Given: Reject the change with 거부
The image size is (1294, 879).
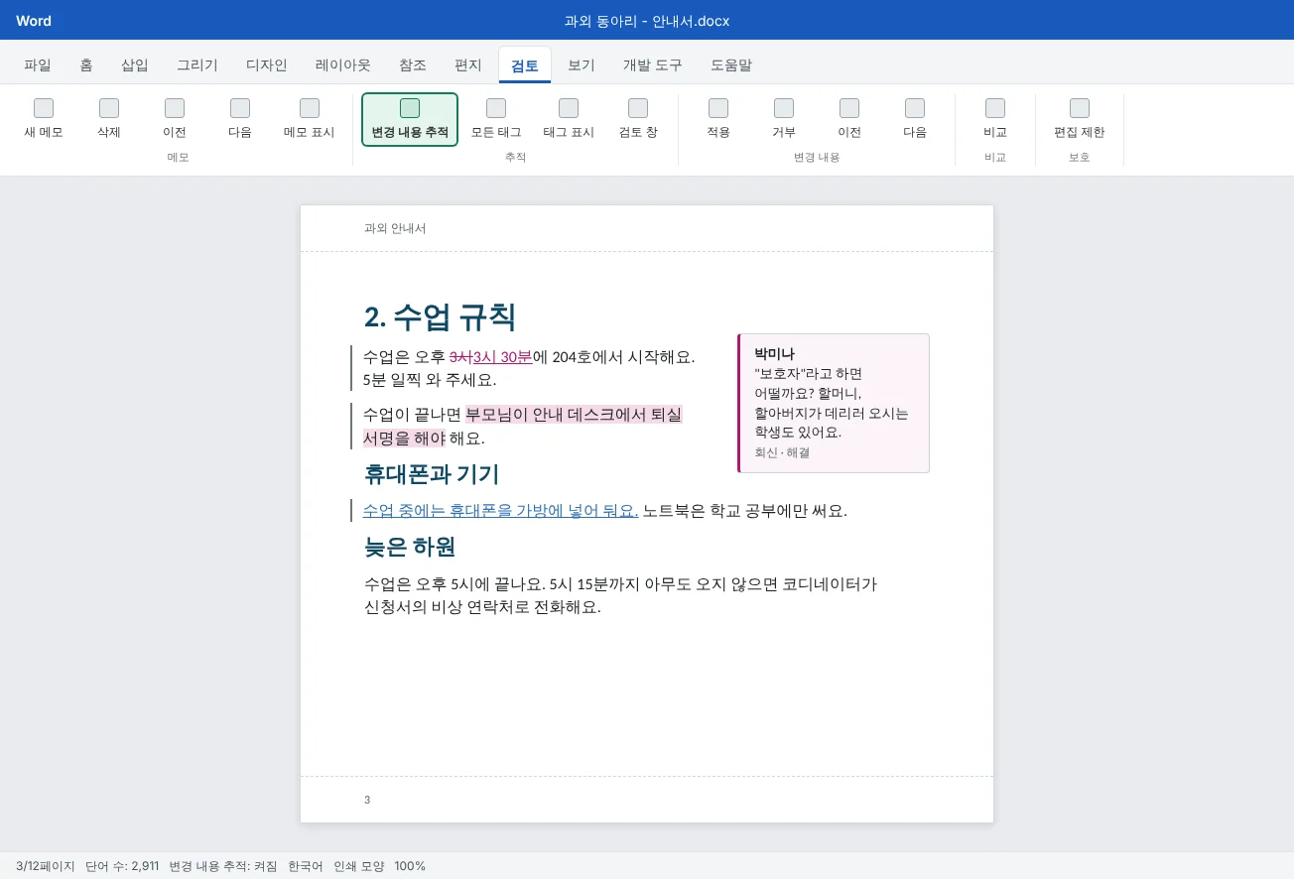Looking at the screenshot, I should (784, 120).
